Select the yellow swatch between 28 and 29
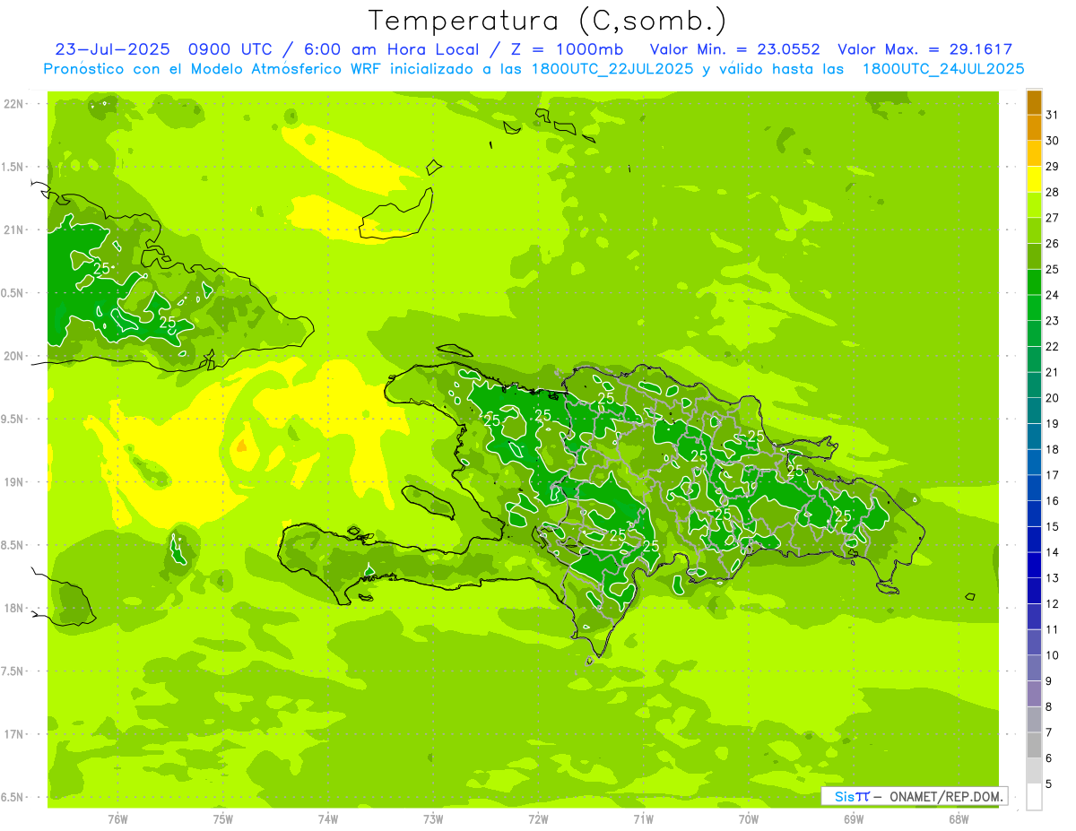 pos(1034,180)
